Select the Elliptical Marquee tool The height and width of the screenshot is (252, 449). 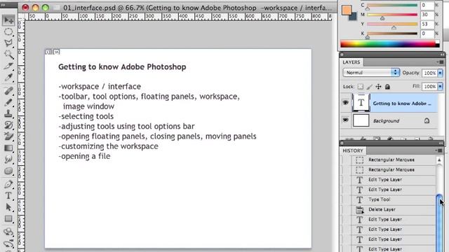[x=8, y=31]
